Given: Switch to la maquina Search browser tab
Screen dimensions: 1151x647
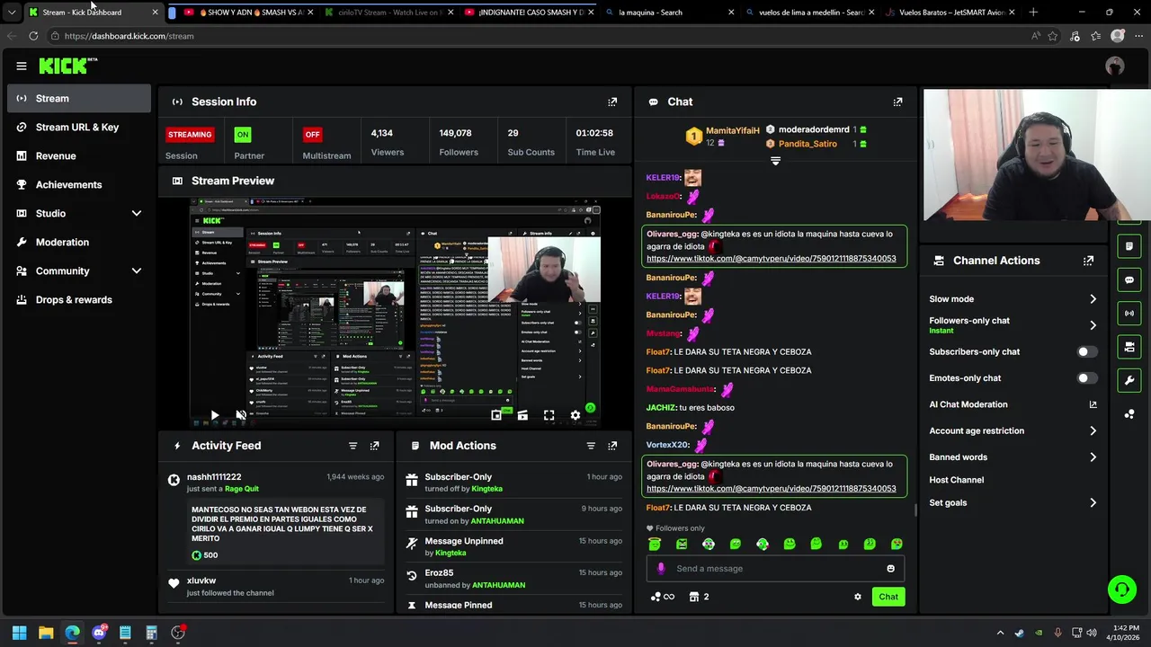Looking at the screenshot, I should [670, 13].
